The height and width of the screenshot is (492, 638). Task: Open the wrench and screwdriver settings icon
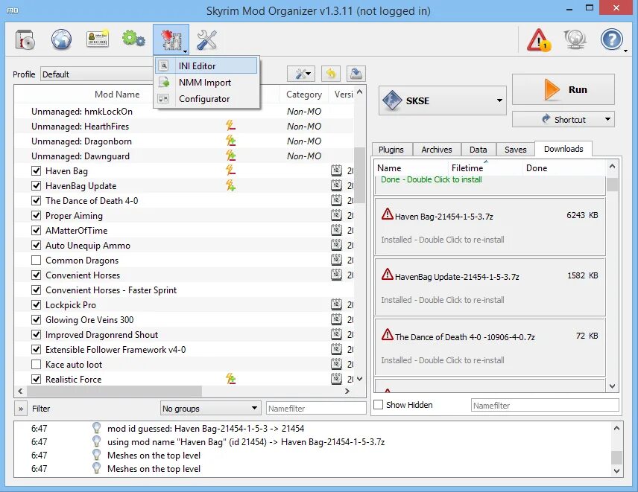(206, 39)
